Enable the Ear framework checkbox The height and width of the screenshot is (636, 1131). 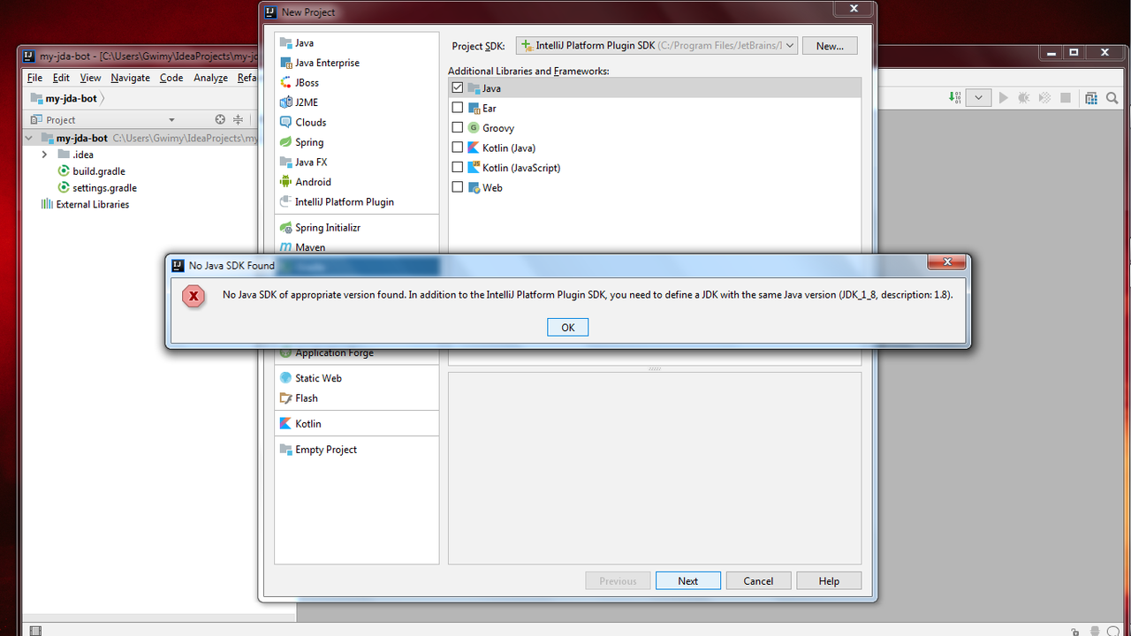pos(457,108)
